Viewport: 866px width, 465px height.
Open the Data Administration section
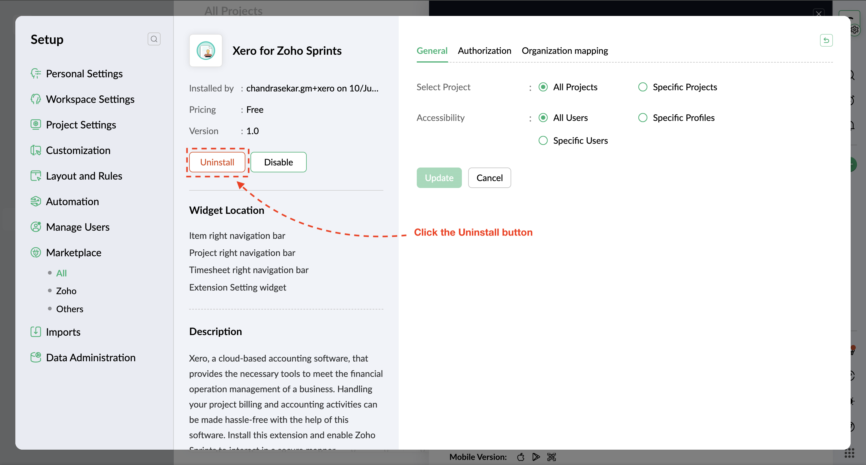(x=91, y=357)
